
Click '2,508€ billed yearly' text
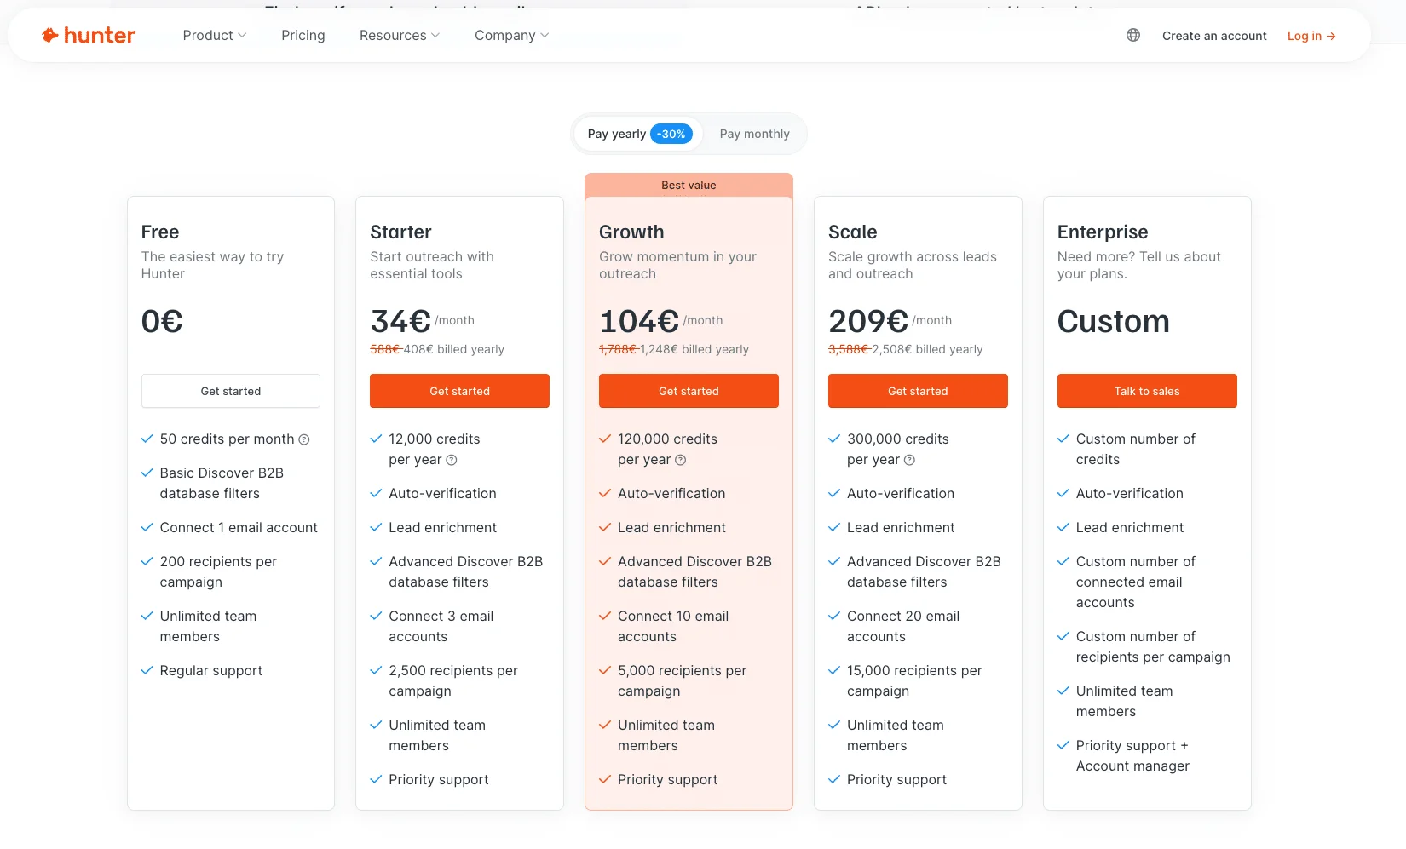[x=927, y=349]
